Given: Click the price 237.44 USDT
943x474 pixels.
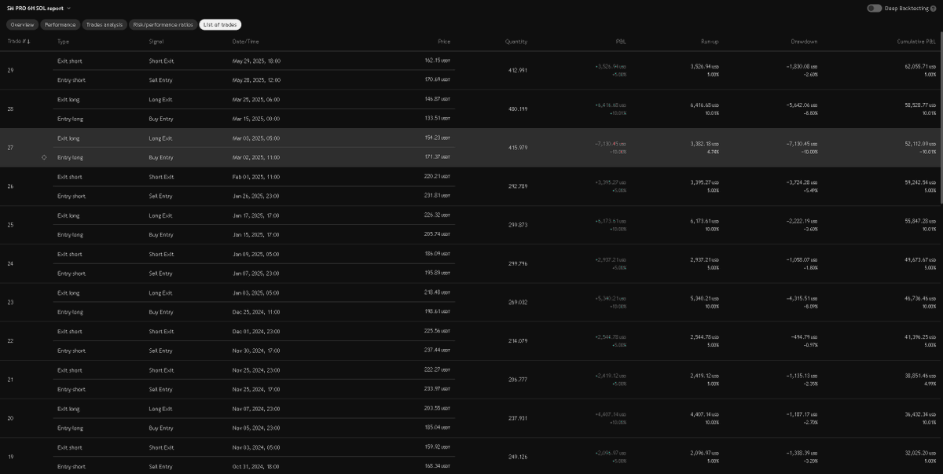Looking at the screenshot, I should pyautogui.click(x=437, y=351).
